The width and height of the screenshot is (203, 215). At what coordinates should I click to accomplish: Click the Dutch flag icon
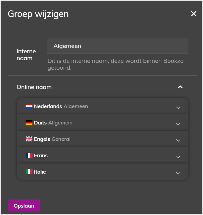pyautogui.click(x=29, y=106)
